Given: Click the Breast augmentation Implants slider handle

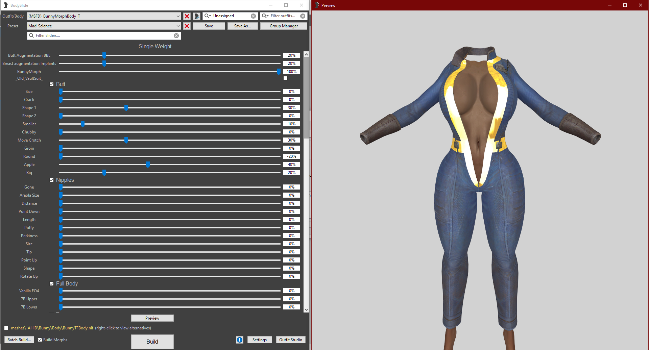Looking at the screenshot, I should point(104,64).
